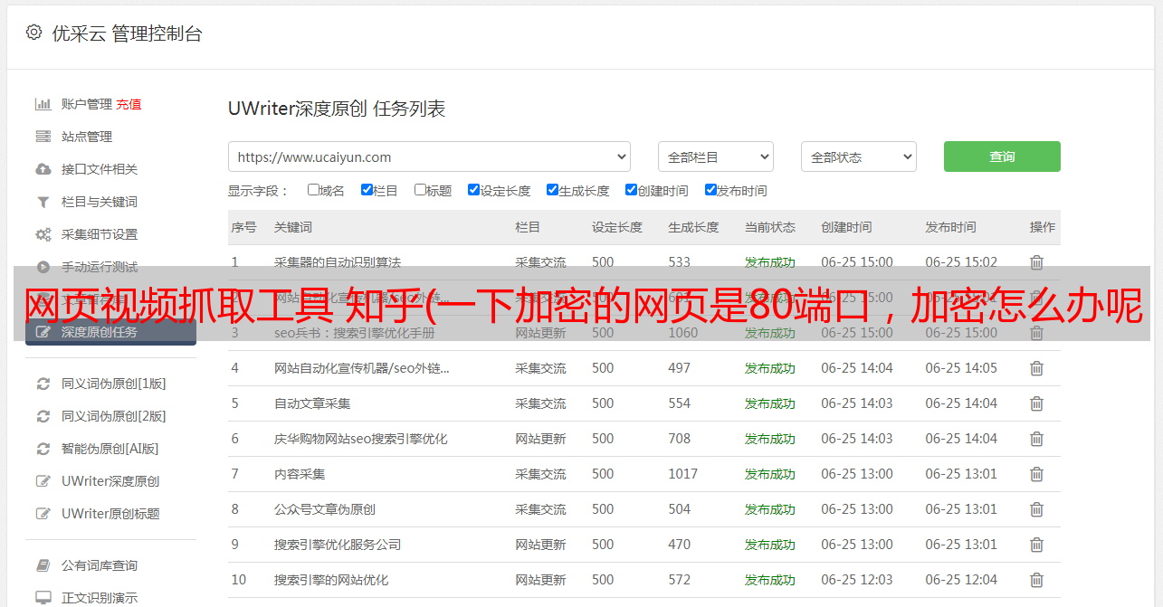The width and height of the screenshot is (1163, 607).
Task: Click the UWriter深度原创 任务列表 heading
Action: pos(337,109)
